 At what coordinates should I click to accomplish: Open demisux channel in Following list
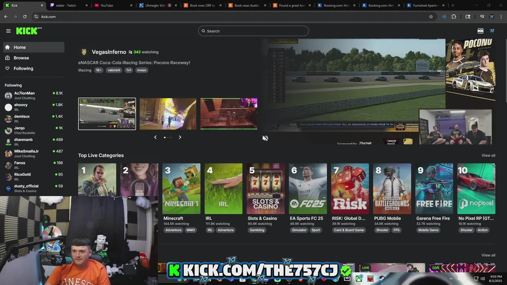[x=34, y=118]
